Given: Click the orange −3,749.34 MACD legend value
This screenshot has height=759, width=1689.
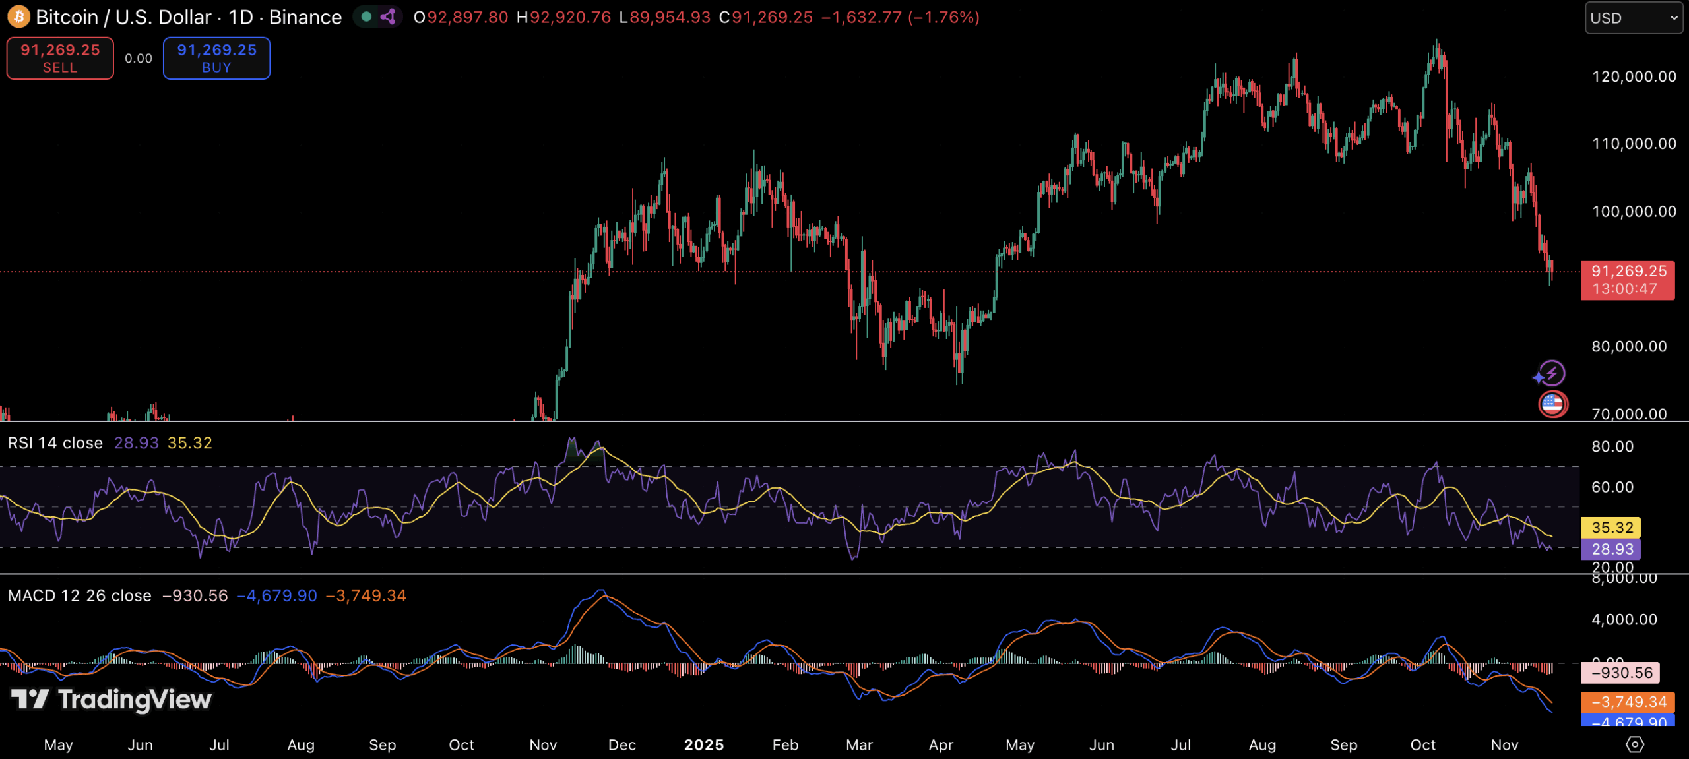Looking at the screenshot, I should (x=366, y=596).
